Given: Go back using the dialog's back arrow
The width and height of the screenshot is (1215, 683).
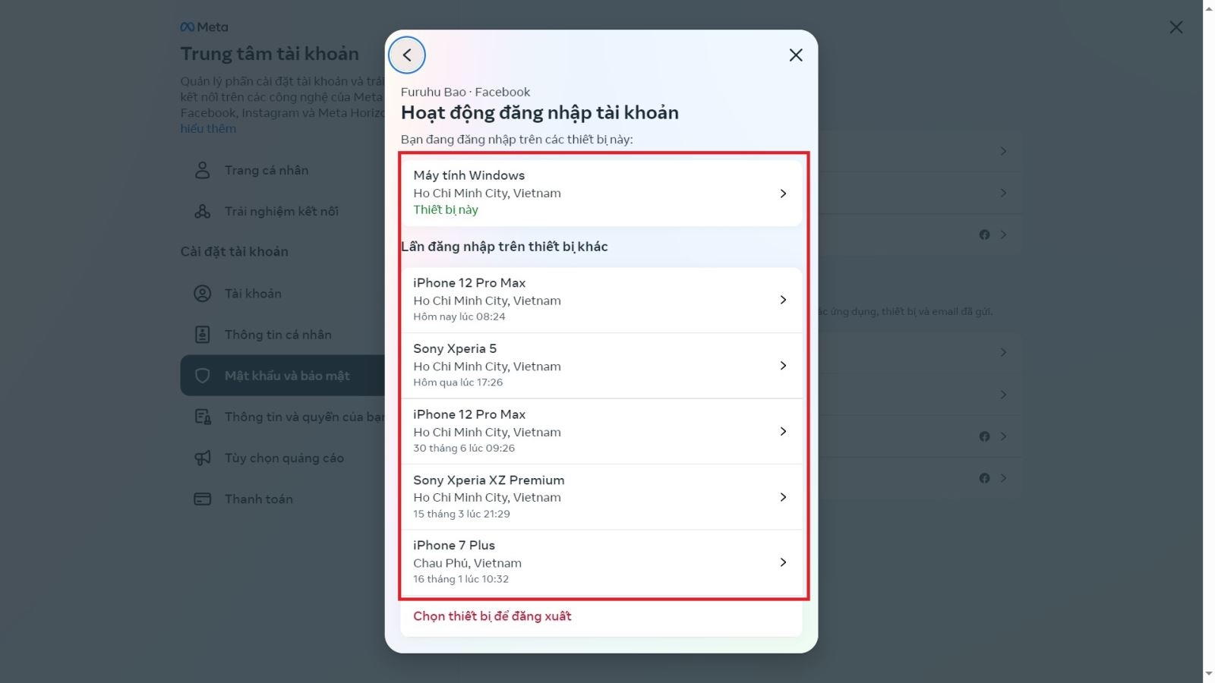Looking at the screenshot, I should 407,55.
